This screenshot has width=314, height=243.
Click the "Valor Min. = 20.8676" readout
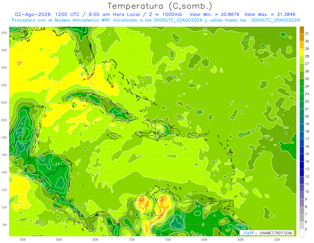215,14
